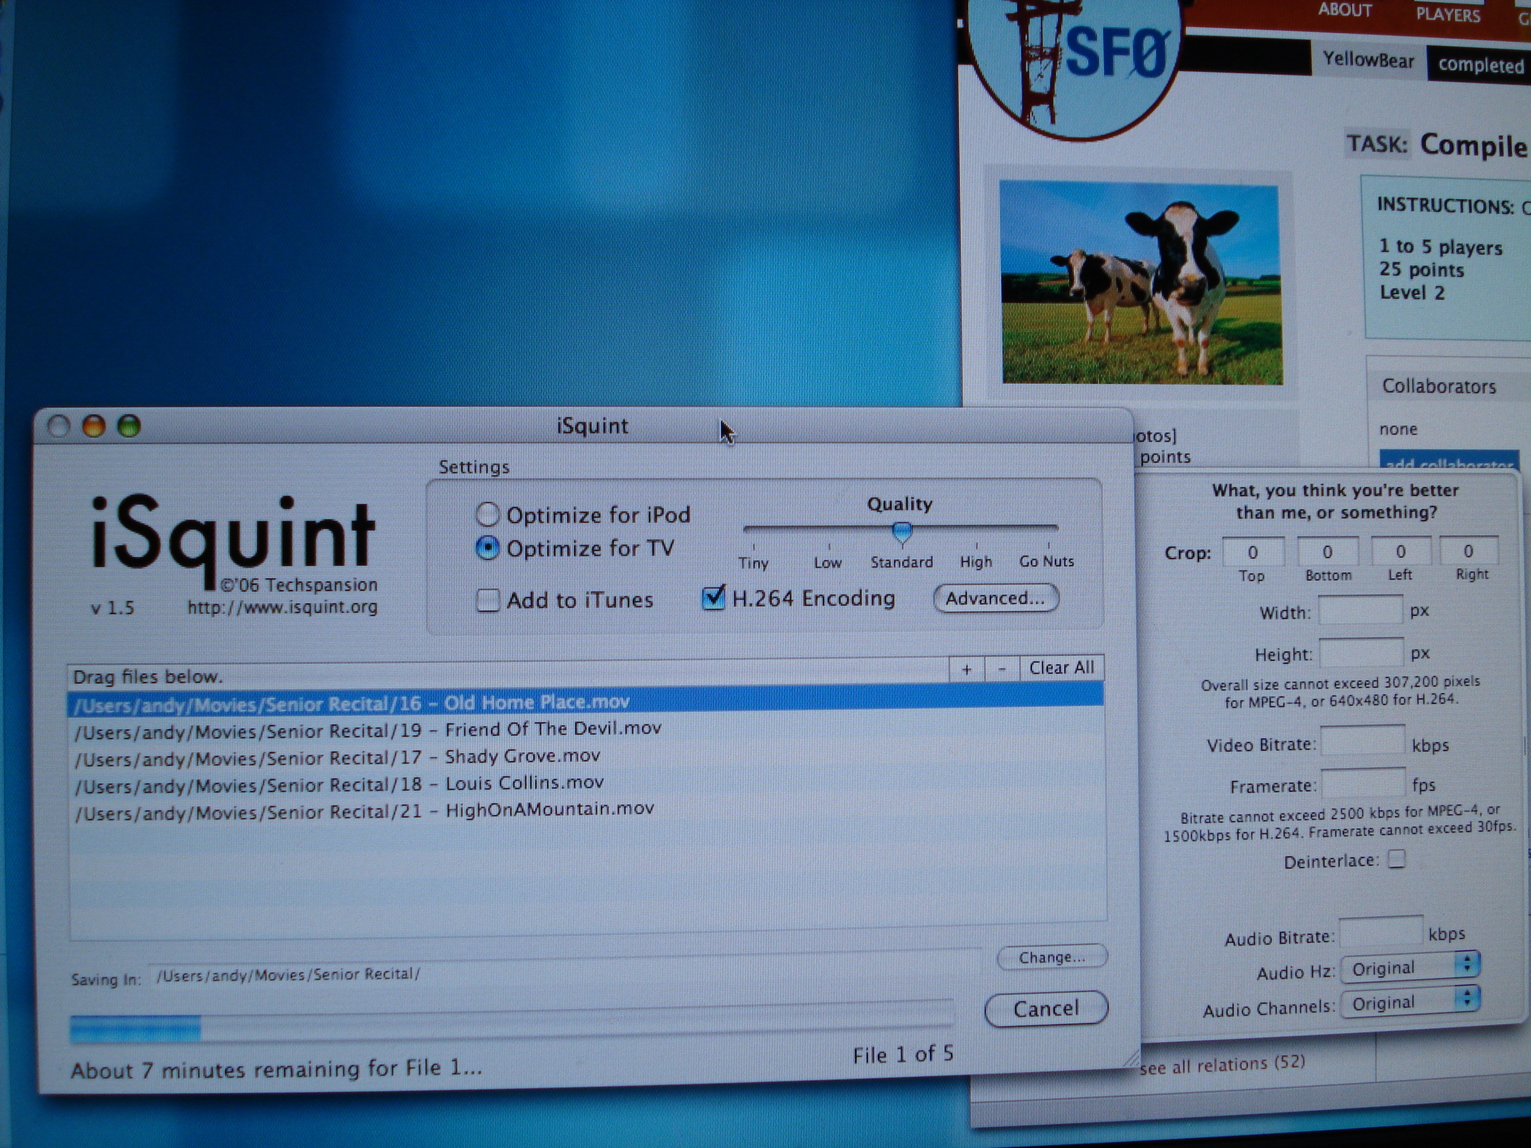This screenshot has width=1531, height=1148.
Task: Toggle the Deinterlace checkbox
Action: [x=1397, y=859]
